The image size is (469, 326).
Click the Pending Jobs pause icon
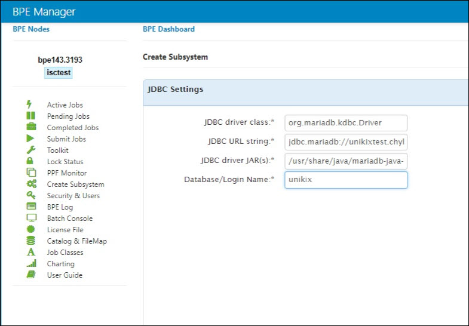(30, 116)
